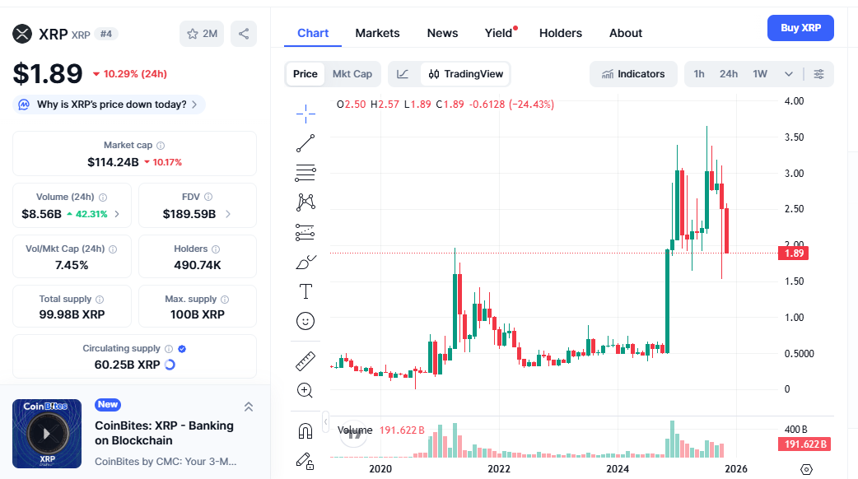Viewport: 858px width, 479px height.
Task: Switch to the simple line chart mode
Action: [x=403, y=74]
